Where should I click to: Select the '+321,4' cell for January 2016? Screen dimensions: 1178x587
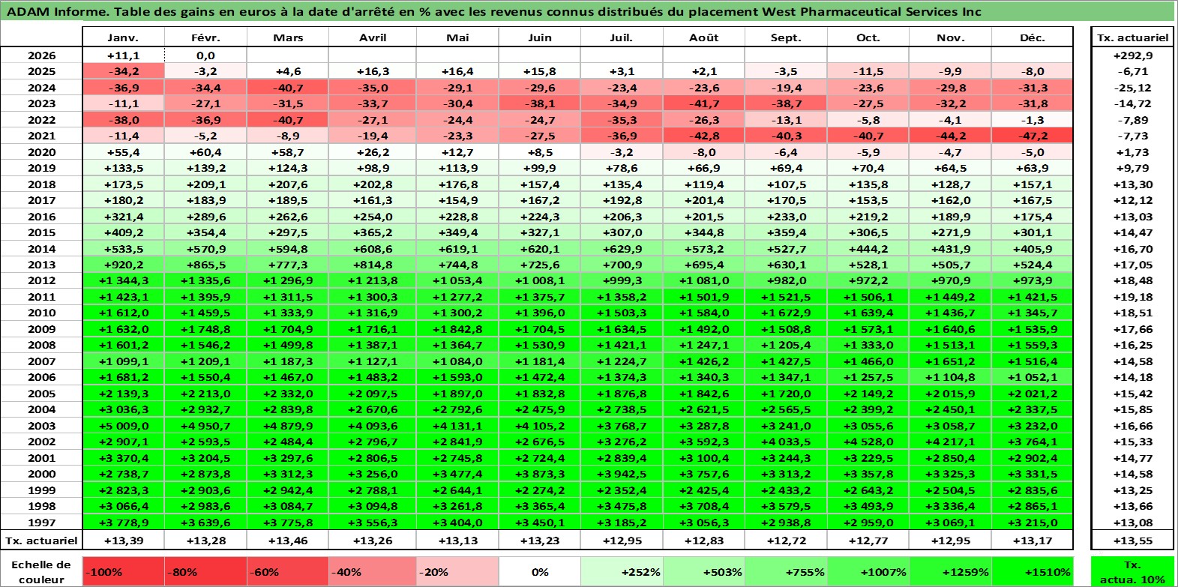[123, 217]
